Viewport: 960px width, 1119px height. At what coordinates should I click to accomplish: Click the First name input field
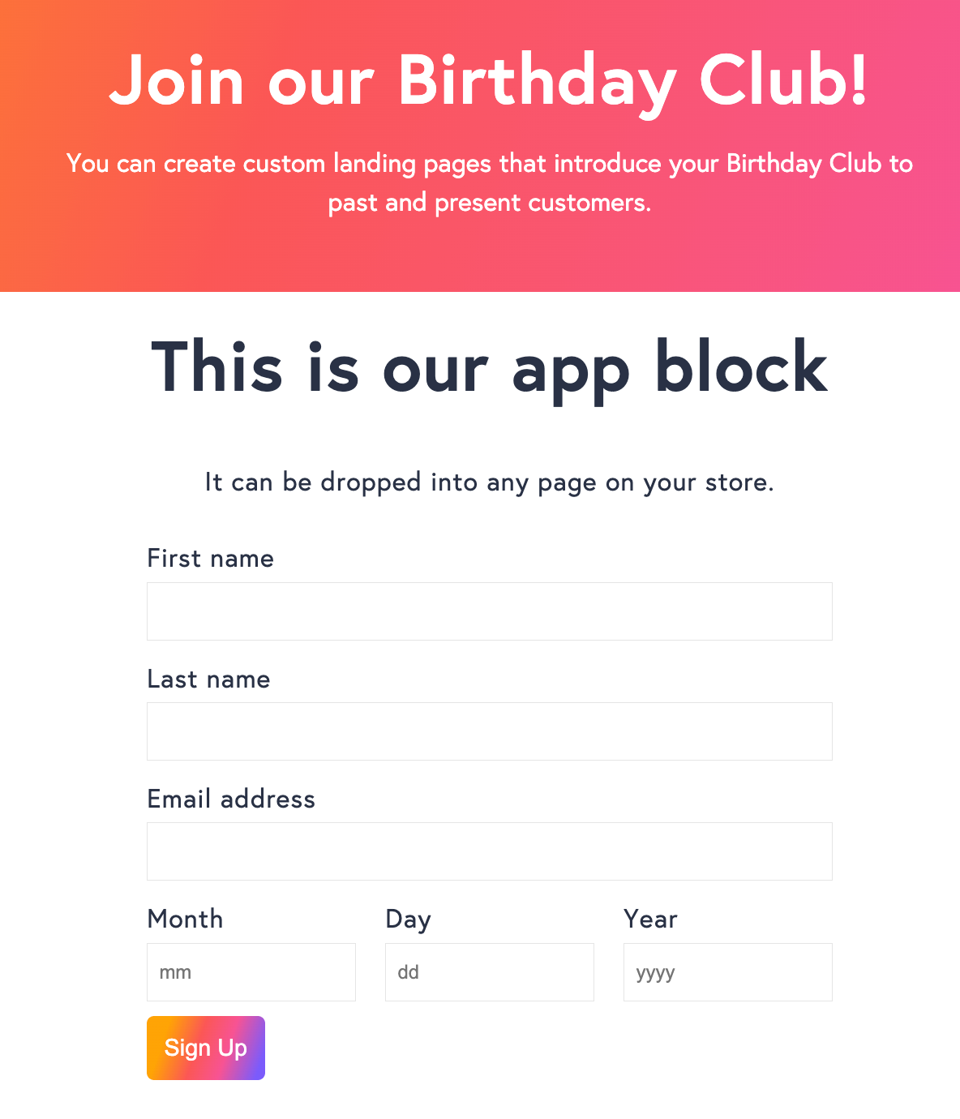[x=489, y=611]
